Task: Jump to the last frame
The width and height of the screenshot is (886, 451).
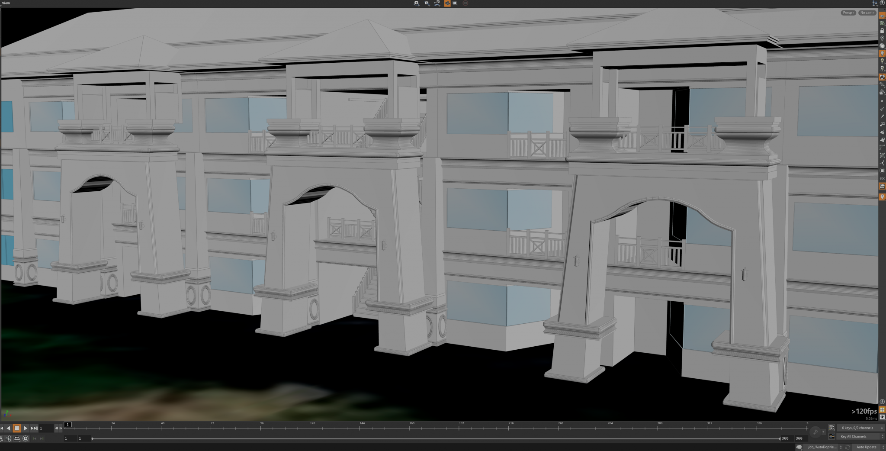Action: point(34,428)
